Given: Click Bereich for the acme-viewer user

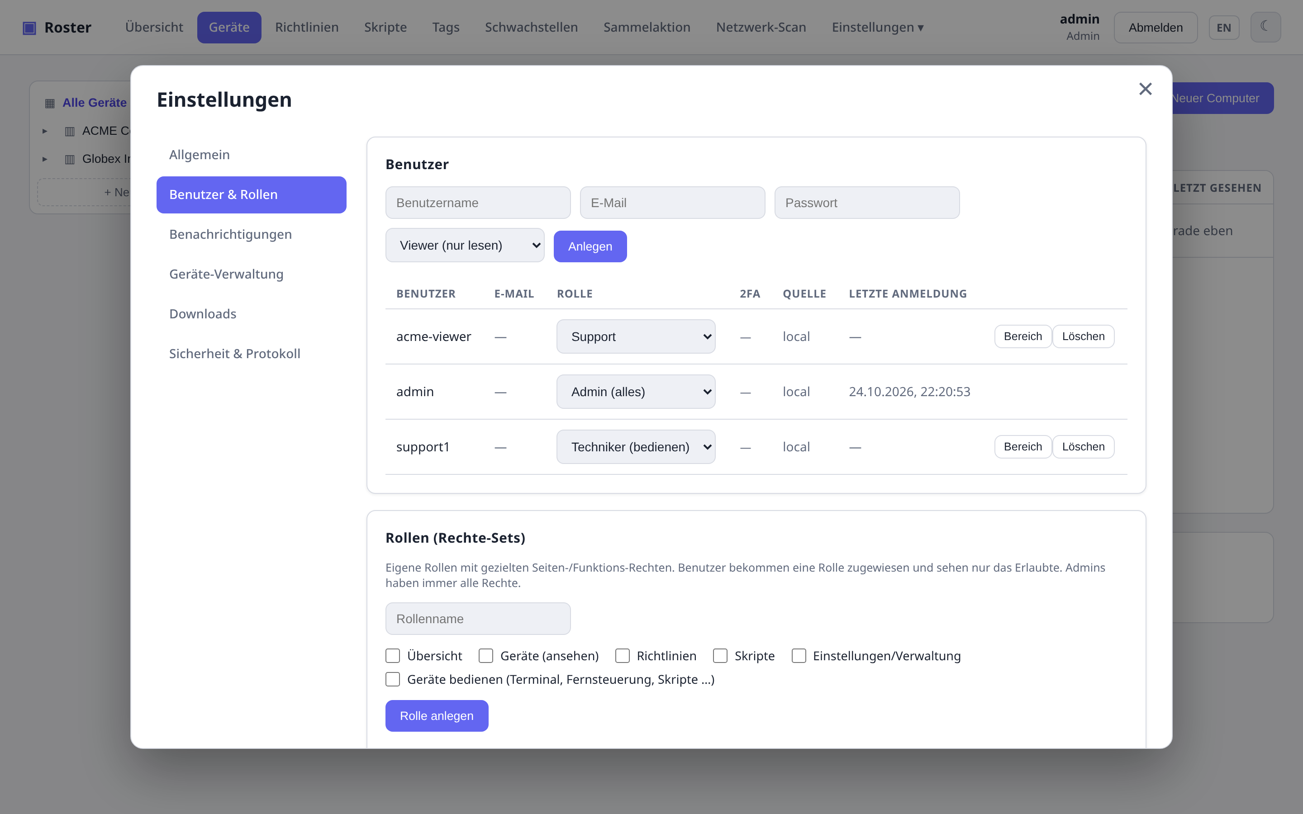Looking at the screenshot, I should tap(1022, 336).
